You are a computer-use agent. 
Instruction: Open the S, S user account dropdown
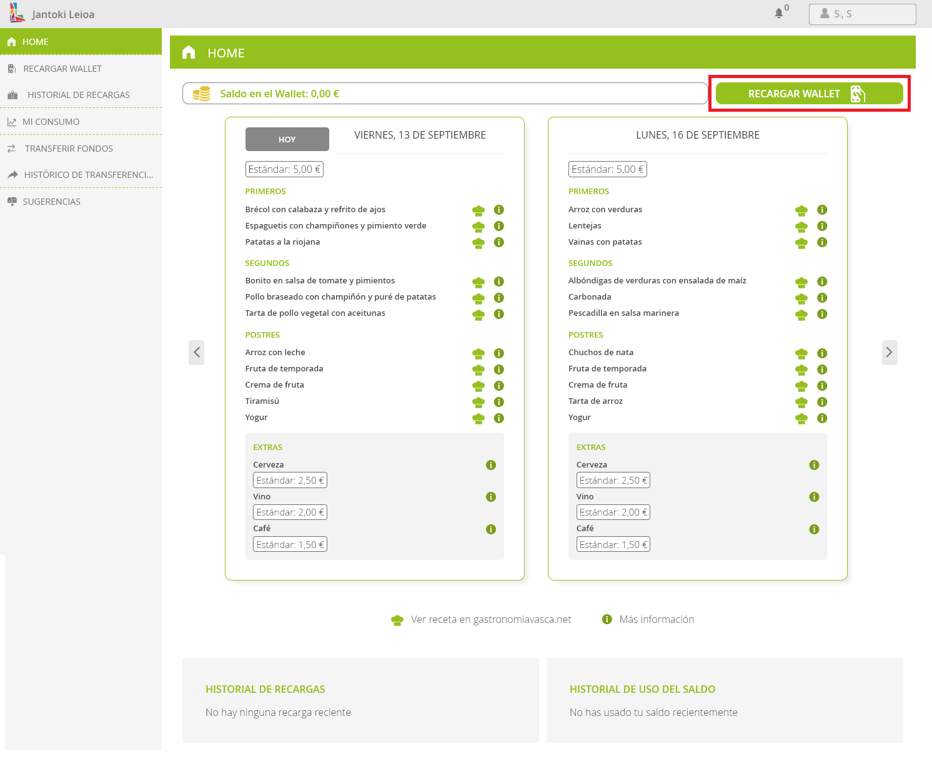click(x=862, y=14)
